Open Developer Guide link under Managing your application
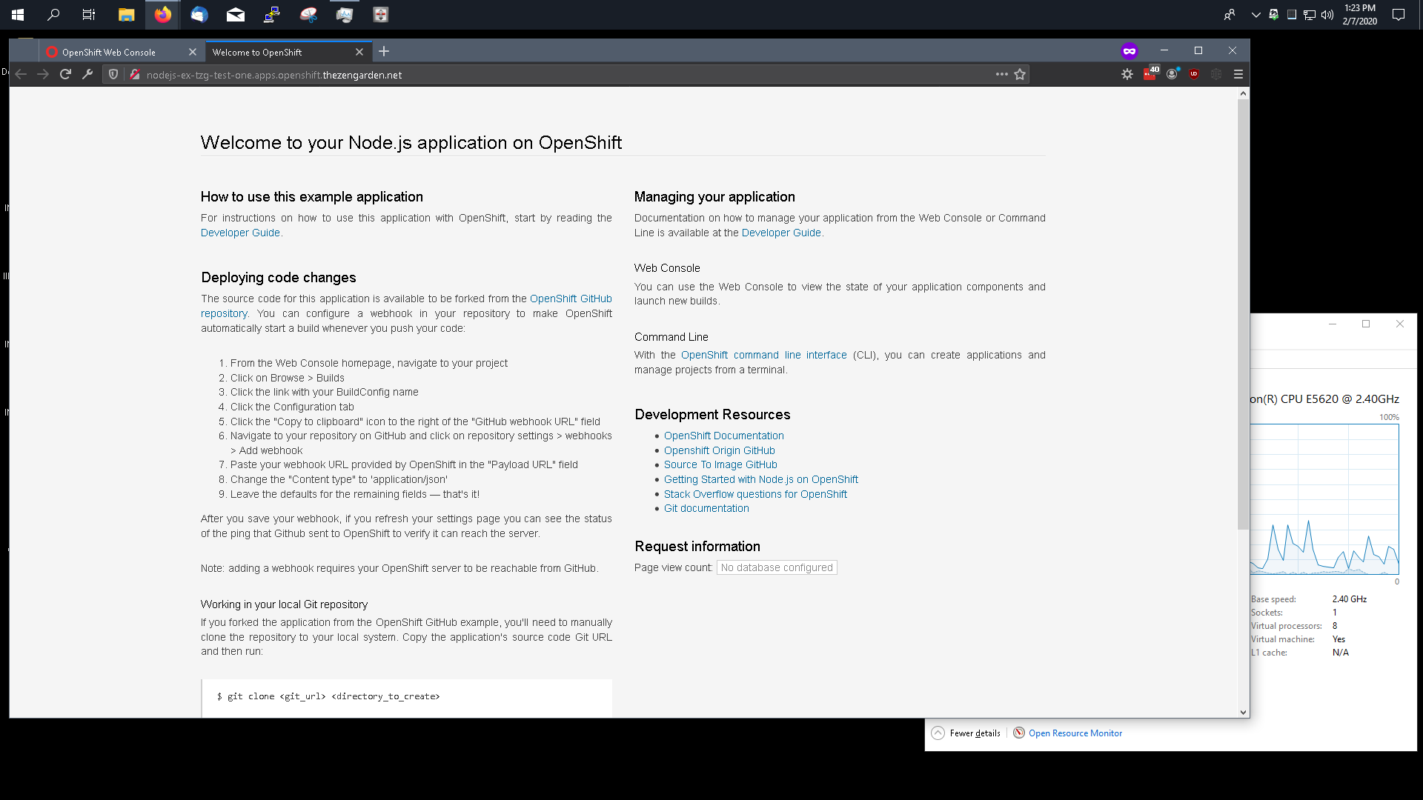Viewport: 1423px width, 800px height. point(781,233)
